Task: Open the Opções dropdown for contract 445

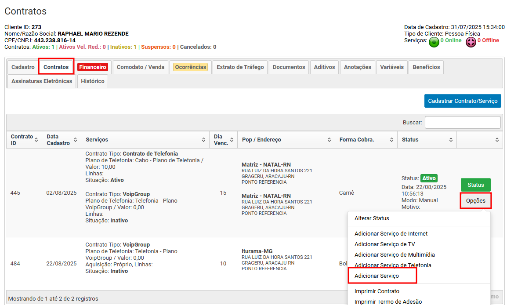Action: click(x=475, y=200)
